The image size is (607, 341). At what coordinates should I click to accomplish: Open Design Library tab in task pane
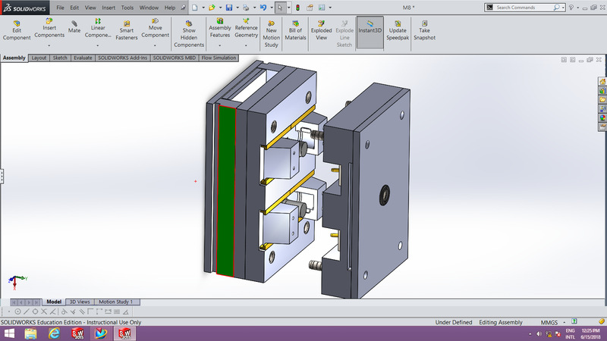coord(602,90)
